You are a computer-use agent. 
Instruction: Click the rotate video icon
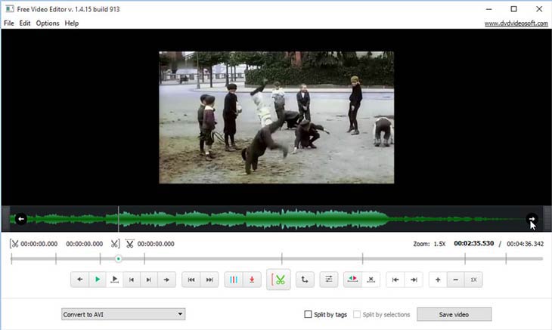pos(305,279)
